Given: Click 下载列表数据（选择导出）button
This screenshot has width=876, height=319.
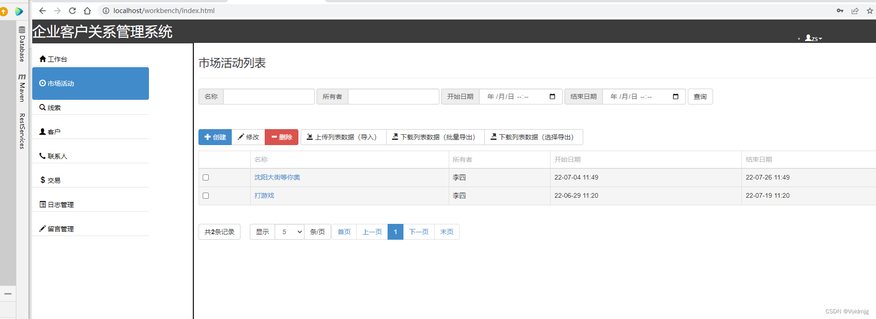Looking at the screenshot, I should [534, 137].
